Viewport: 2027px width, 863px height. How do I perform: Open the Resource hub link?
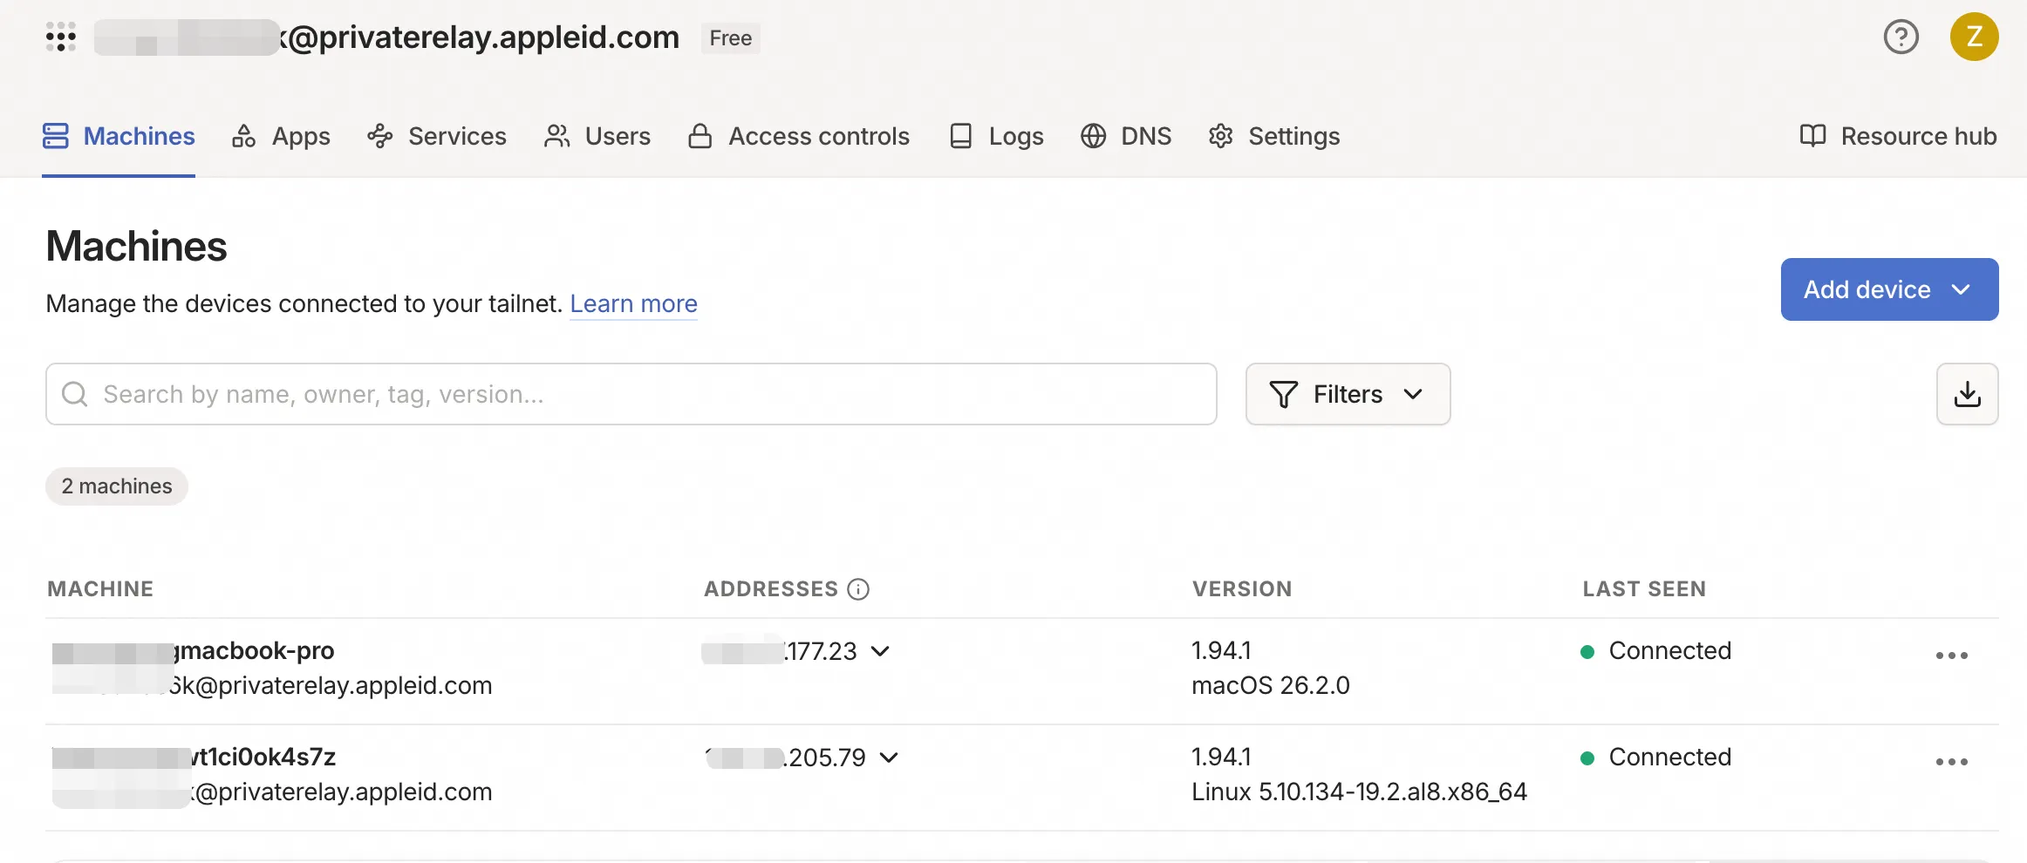1898,136
